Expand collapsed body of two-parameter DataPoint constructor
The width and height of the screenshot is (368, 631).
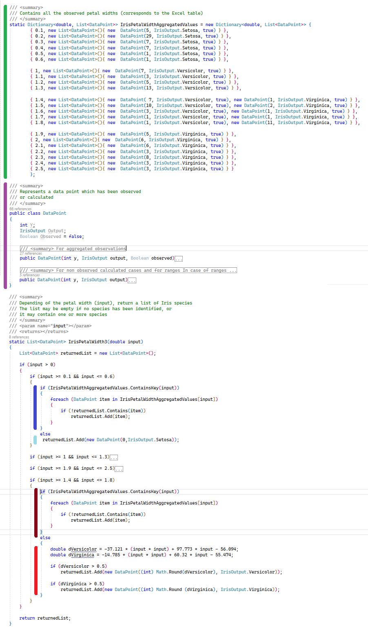132,280
